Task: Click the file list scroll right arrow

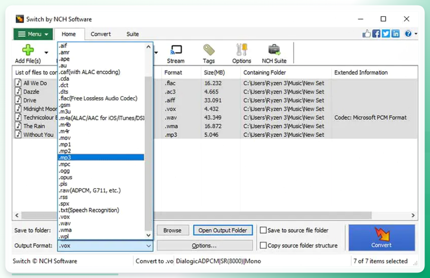Action: (x=413, y=216)
